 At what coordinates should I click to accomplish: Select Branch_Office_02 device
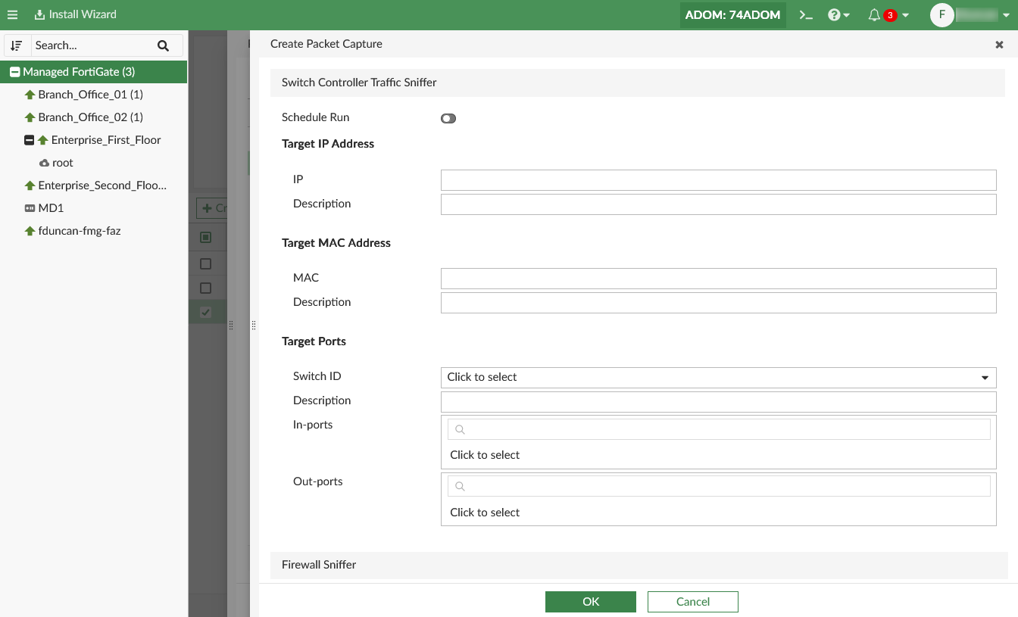click(x=90, y=117)
